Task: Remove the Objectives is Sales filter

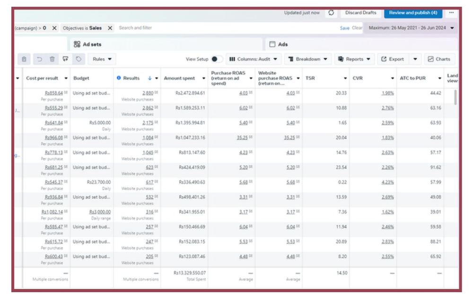Action: tap(110, 28)
